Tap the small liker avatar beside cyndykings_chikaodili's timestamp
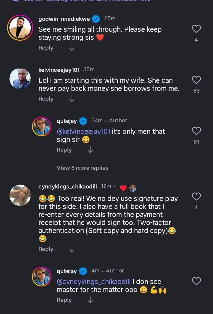This screenshot has width=213, height=314. point(133,188)
